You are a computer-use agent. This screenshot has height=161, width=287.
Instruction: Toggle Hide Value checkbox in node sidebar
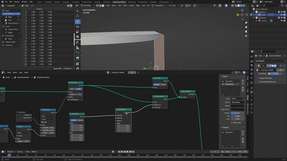[x=232, y=123]
